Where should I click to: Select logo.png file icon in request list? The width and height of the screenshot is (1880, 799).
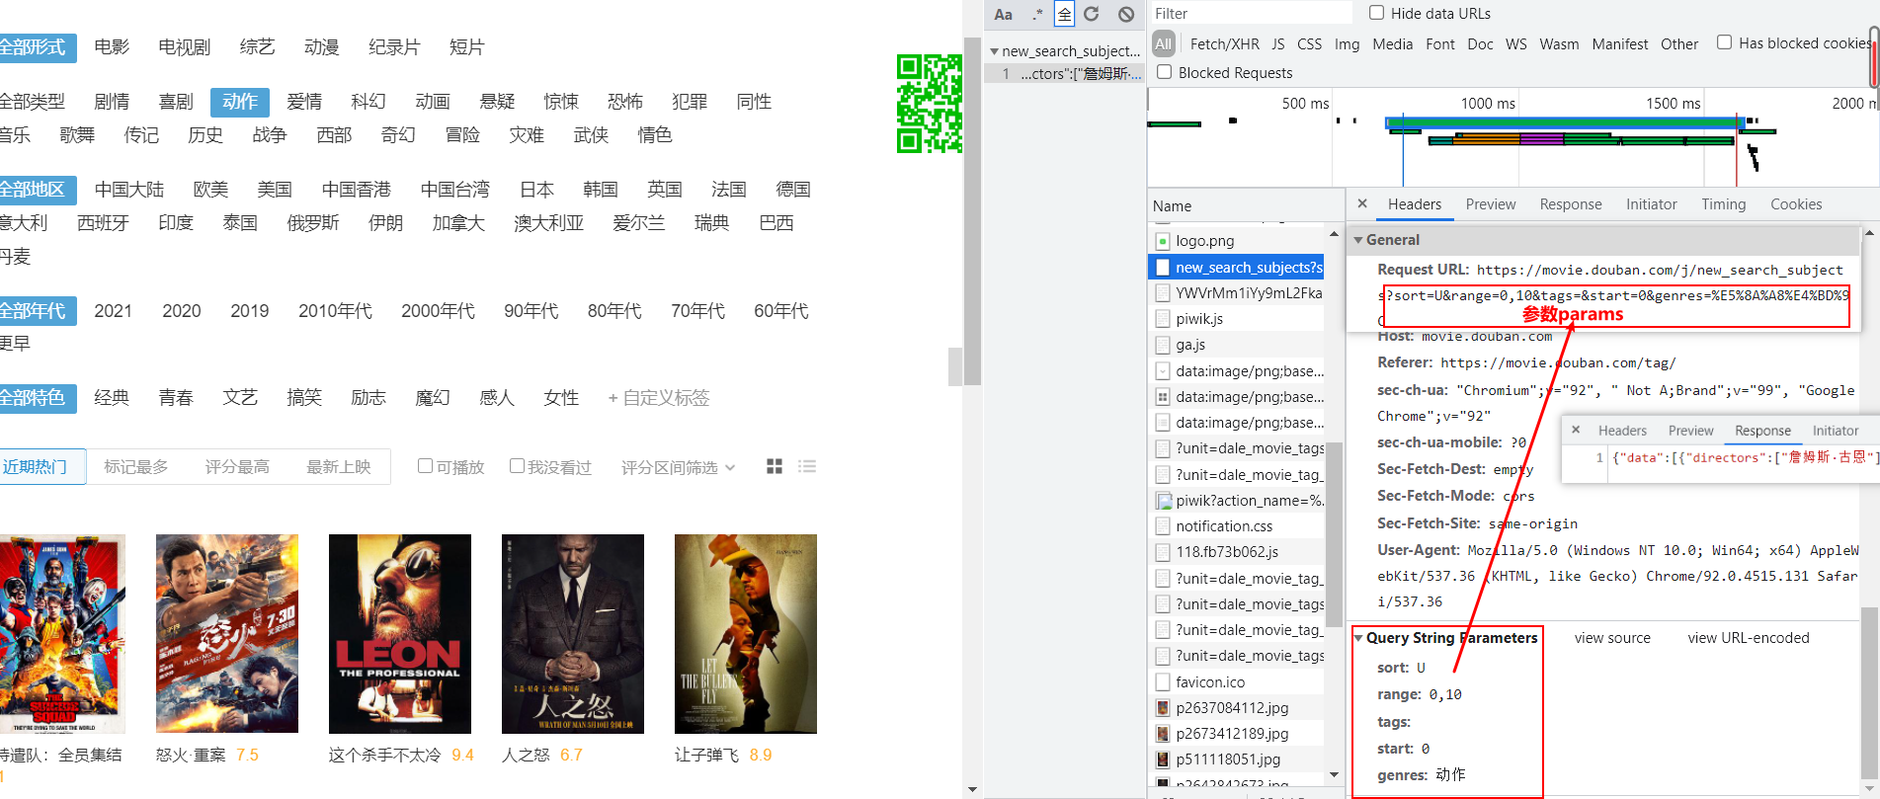(x=1163, y=241)
